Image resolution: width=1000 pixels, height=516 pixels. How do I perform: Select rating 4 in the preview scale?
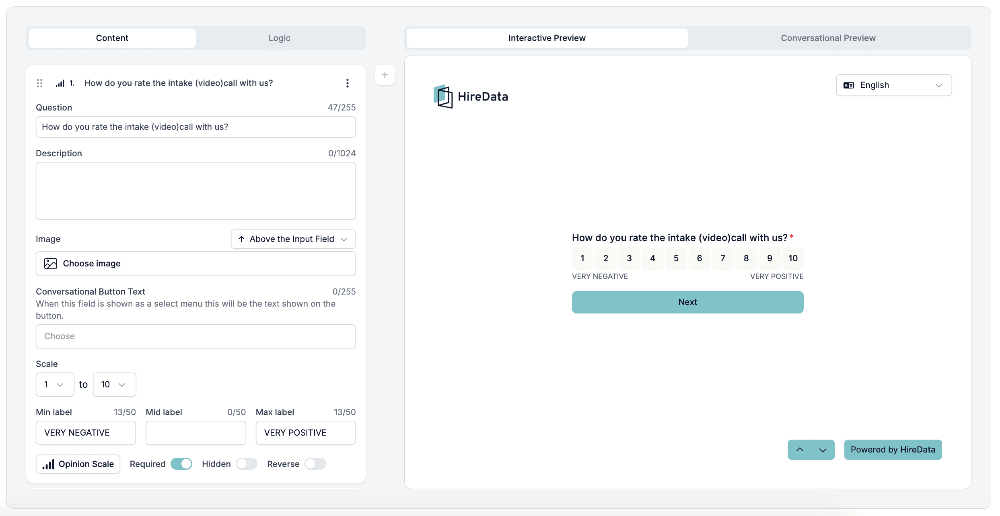652,258
